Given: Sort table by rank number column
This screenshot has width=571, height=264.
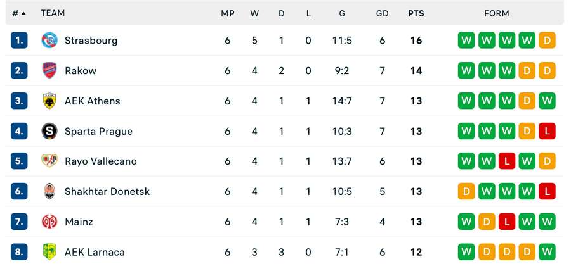Looking at the screenshot, I should tap(19, 13).
